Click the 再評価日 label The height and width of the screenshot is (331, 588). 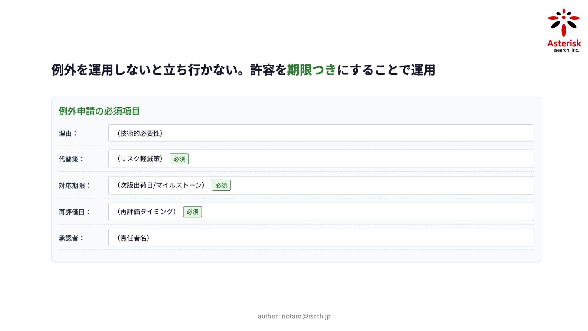click(x=74, y=212)
